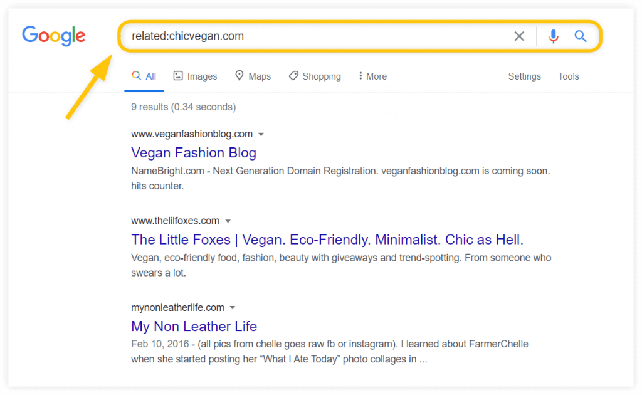The image size is (642, 395).
Task: Start voice search using the microphone icon
Action: point(553,36)
